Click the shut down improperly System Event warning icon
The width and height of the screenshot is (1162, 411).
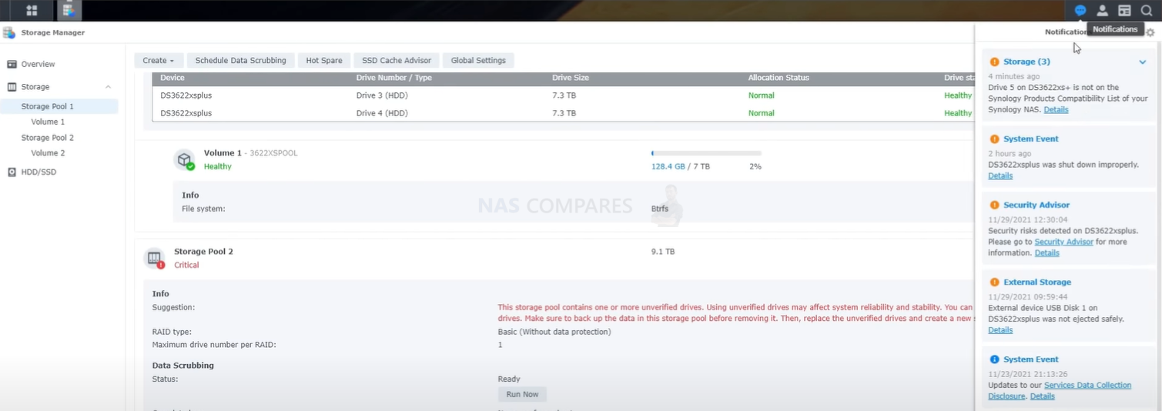pyautogui.click(x=994, y=139)
